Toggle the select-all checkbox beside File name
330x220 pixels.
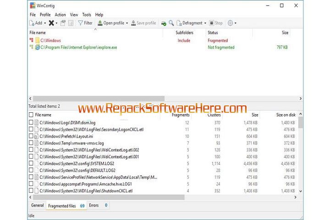[31, 115]
